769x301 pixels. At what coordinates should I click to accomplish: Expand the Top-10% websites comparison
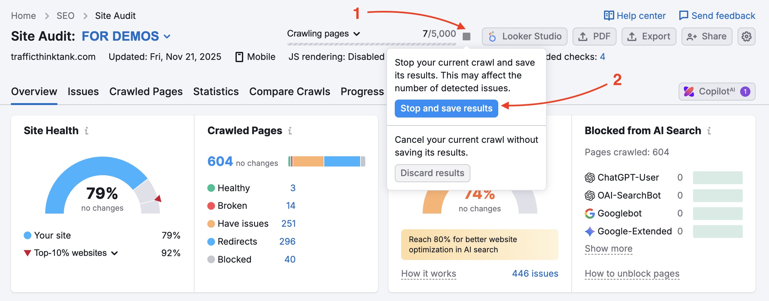(114, 253)
